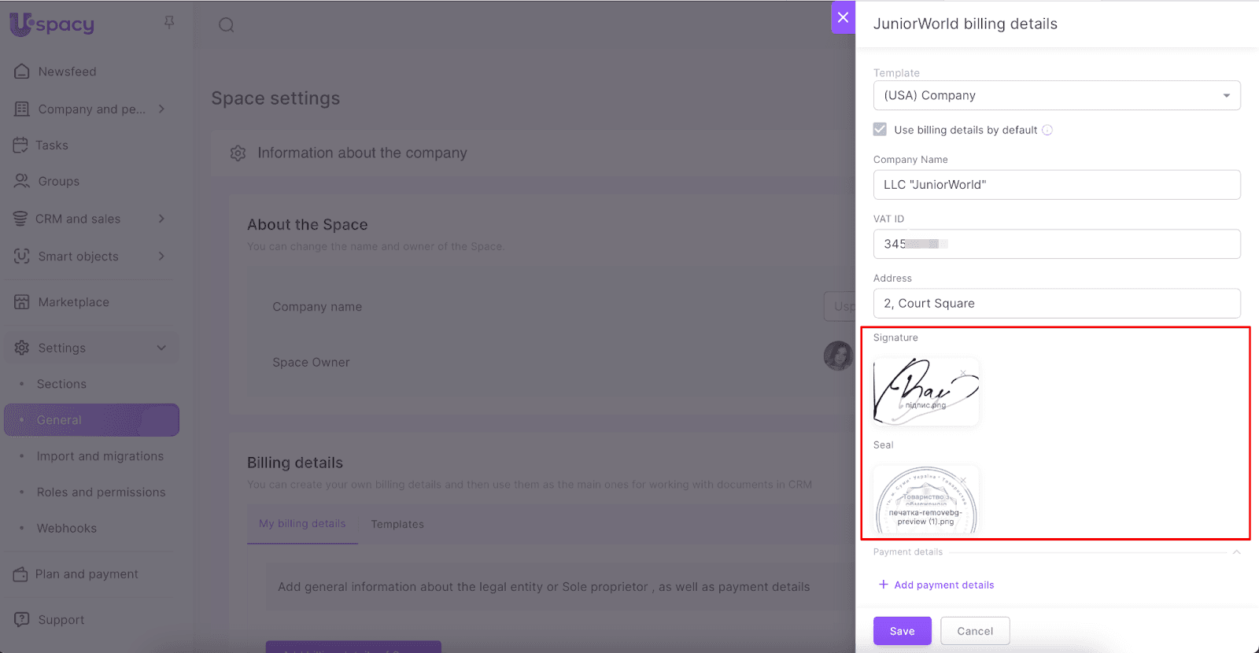Open the Marketplace section

pyautogui.click(x=73, y=302)
